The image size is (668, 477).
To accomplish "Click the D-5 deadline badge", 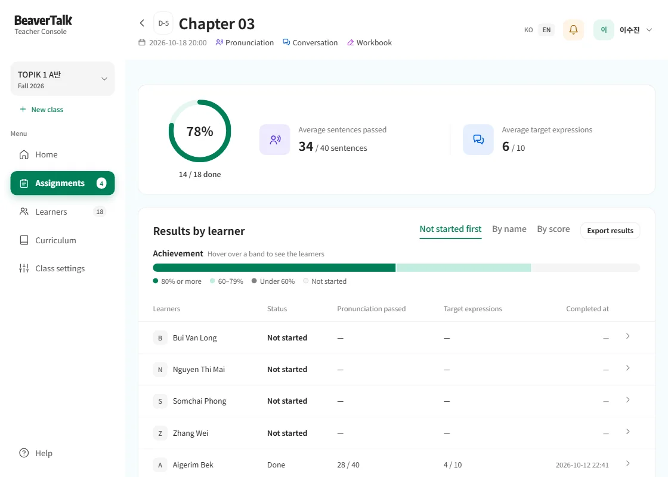I will [163, 23].
